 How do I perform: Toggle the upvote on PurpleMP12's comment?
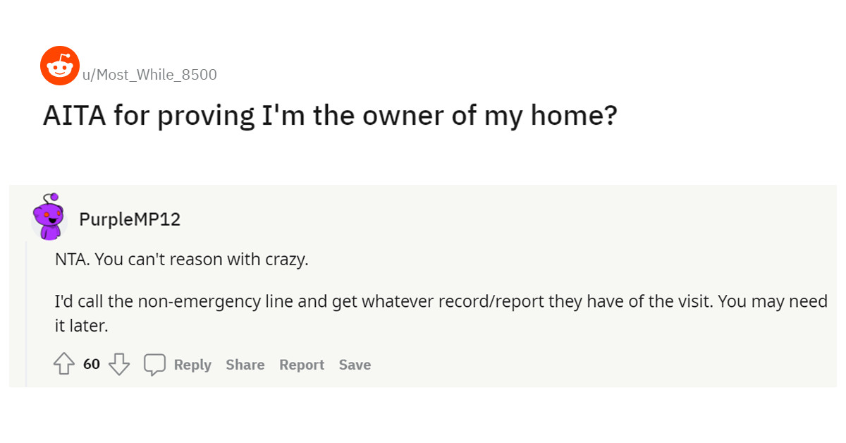64,363
